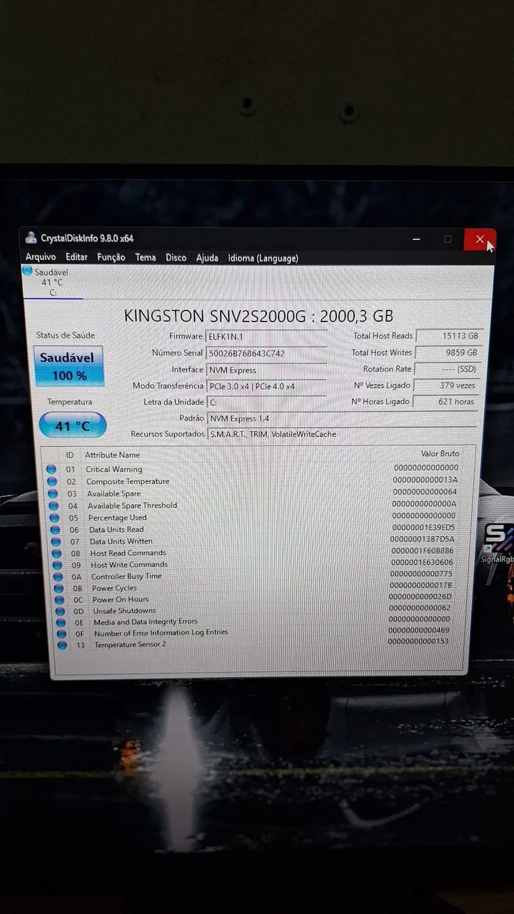Open the Tema menu
514x914 pixels.
click(x=146, y=257)
